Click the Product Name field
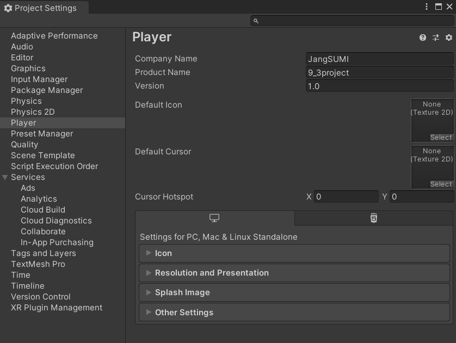Image resolution: width=456 pixels, height=343 pixels. pos(379,73)
